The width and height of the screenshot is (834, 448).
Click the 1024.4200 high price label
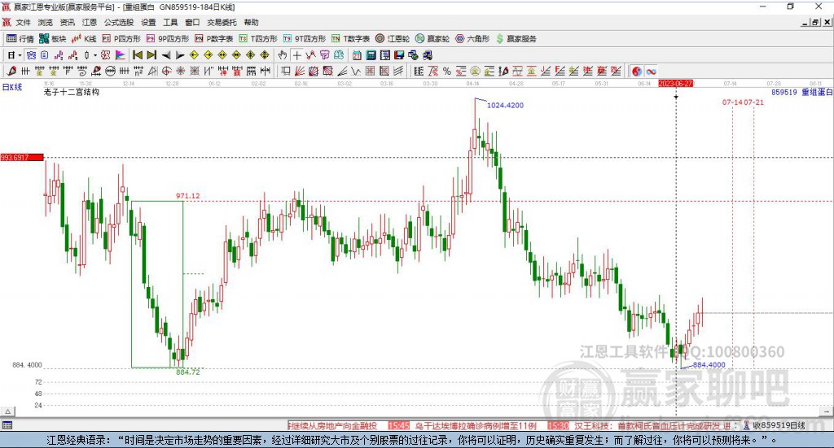click(x=505, y=105)
